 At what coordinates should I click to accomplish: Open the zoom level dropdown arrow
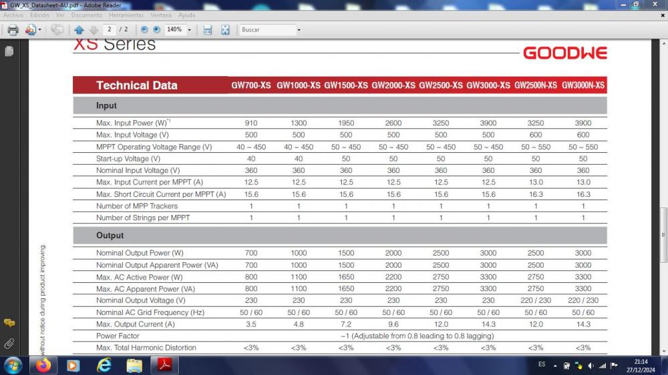(190, 30)
